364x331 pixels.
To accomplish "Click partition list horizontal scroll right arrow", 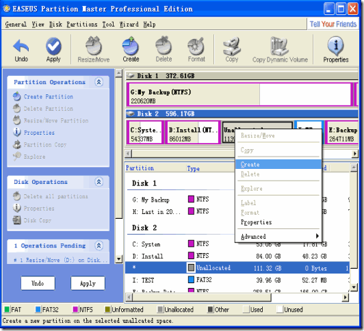I will 346,297.
